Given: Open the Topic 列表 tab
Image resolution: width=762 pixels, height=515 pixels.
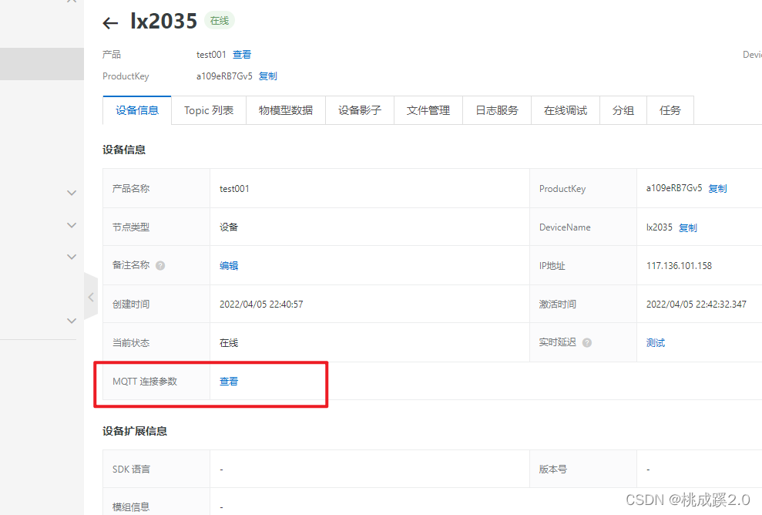Looking at the screenshot, I should coord(209,110).
